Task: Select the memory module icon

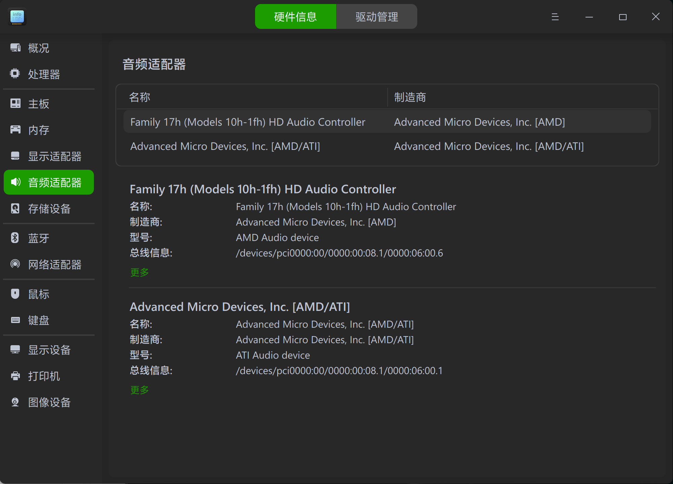Action: pos(15,130)
